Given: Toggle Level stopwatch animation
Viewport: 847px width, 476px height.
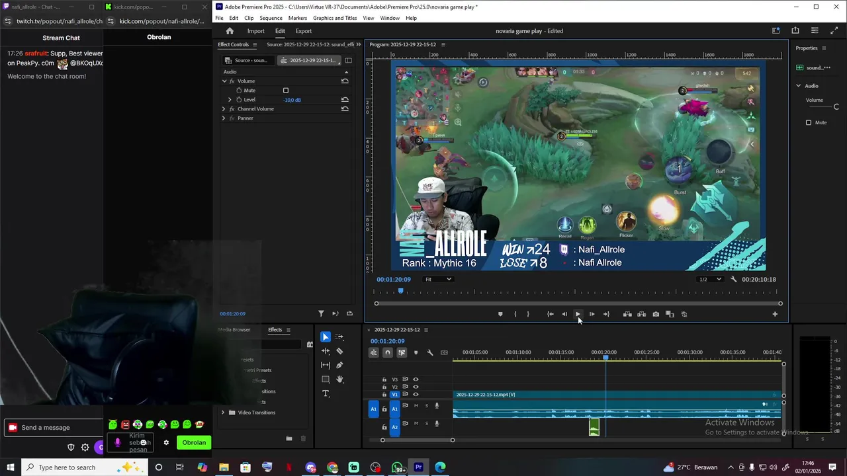Looking at the screenshot, I should [239, 100].
